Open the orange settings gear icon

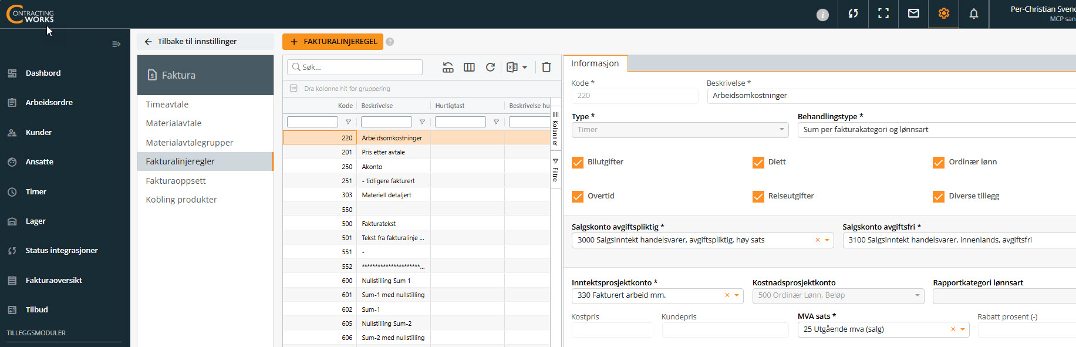[944, 14]
